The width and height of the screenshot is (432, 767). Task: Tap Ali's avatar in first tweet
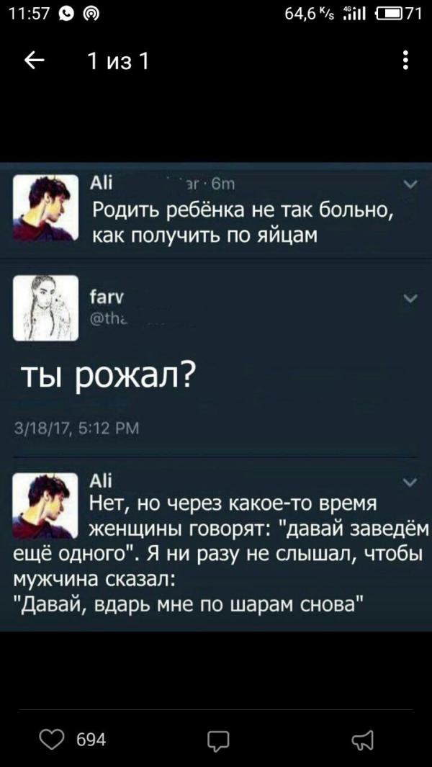tap(45, 208)
